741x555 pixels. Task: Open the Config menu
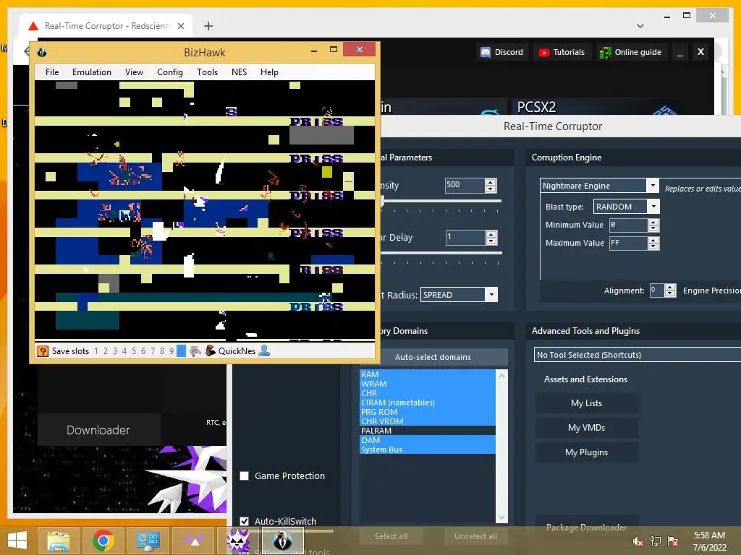(x=169, y=72)
